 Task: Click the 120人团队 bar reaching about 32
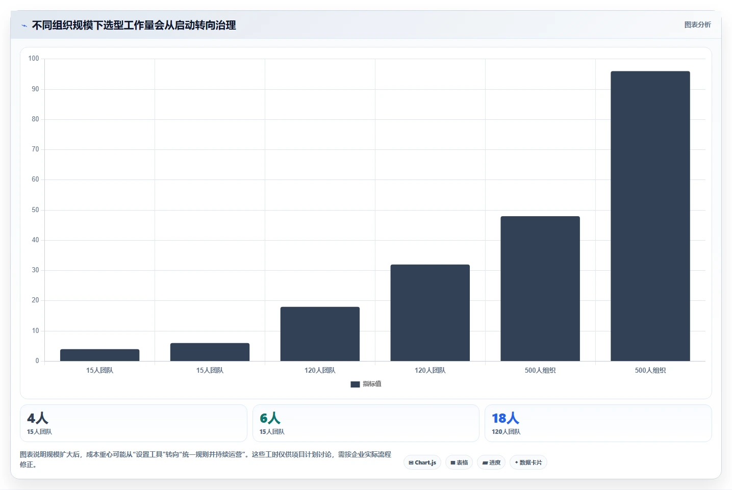[430, 313]
